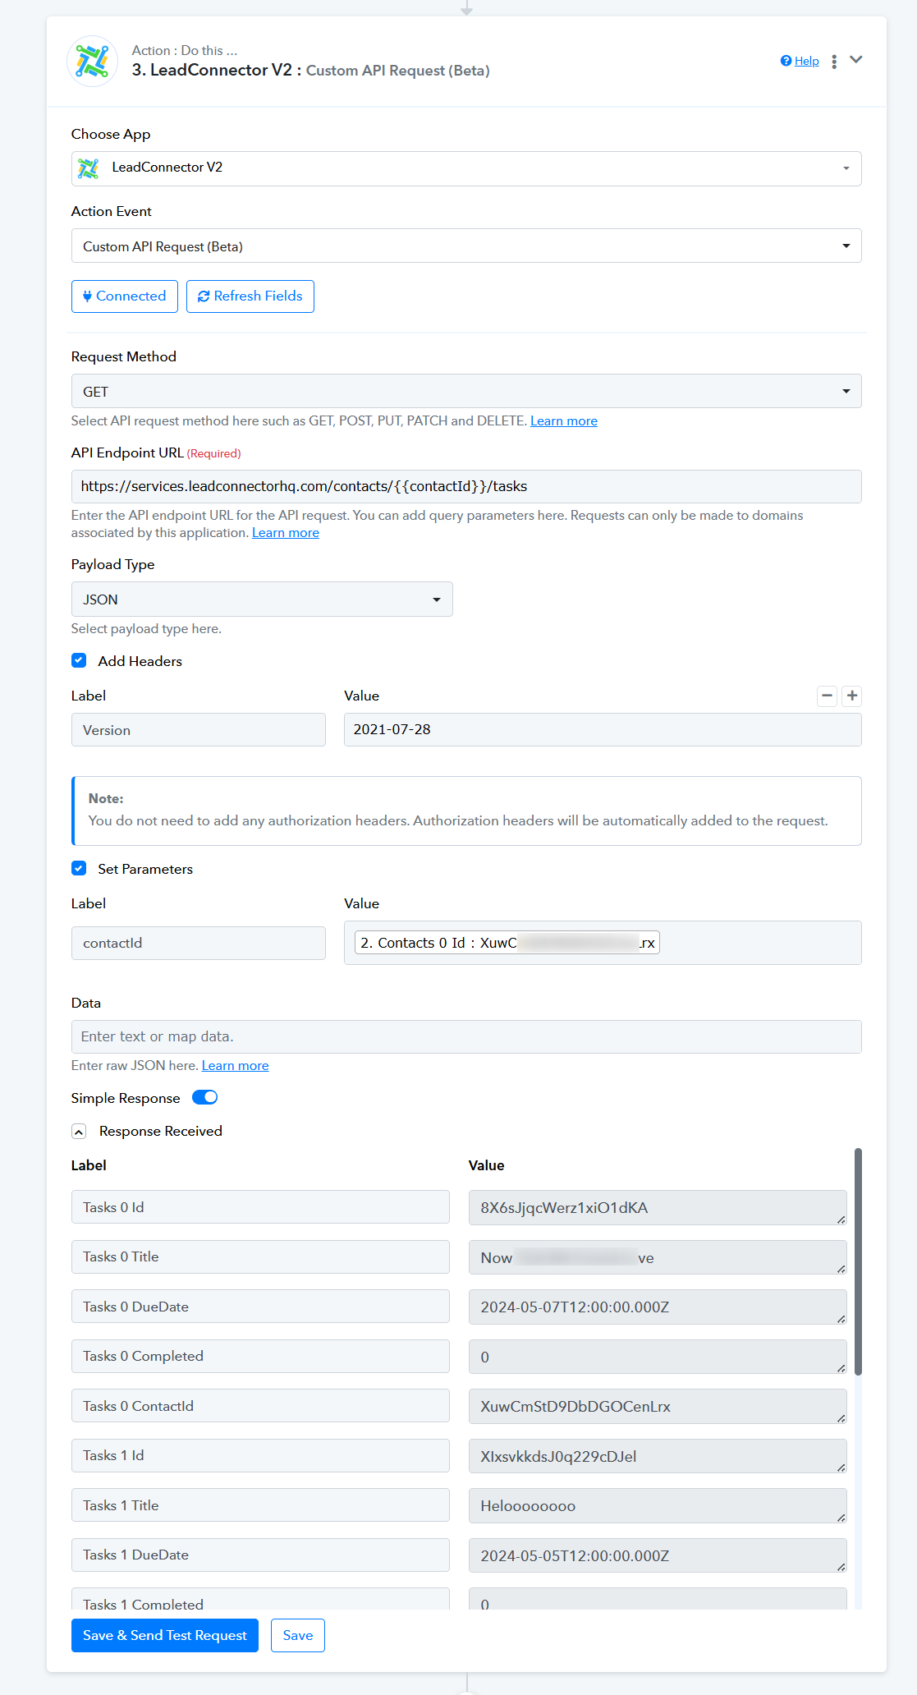Click the API Endpoint URL field

tap(466, 487)
